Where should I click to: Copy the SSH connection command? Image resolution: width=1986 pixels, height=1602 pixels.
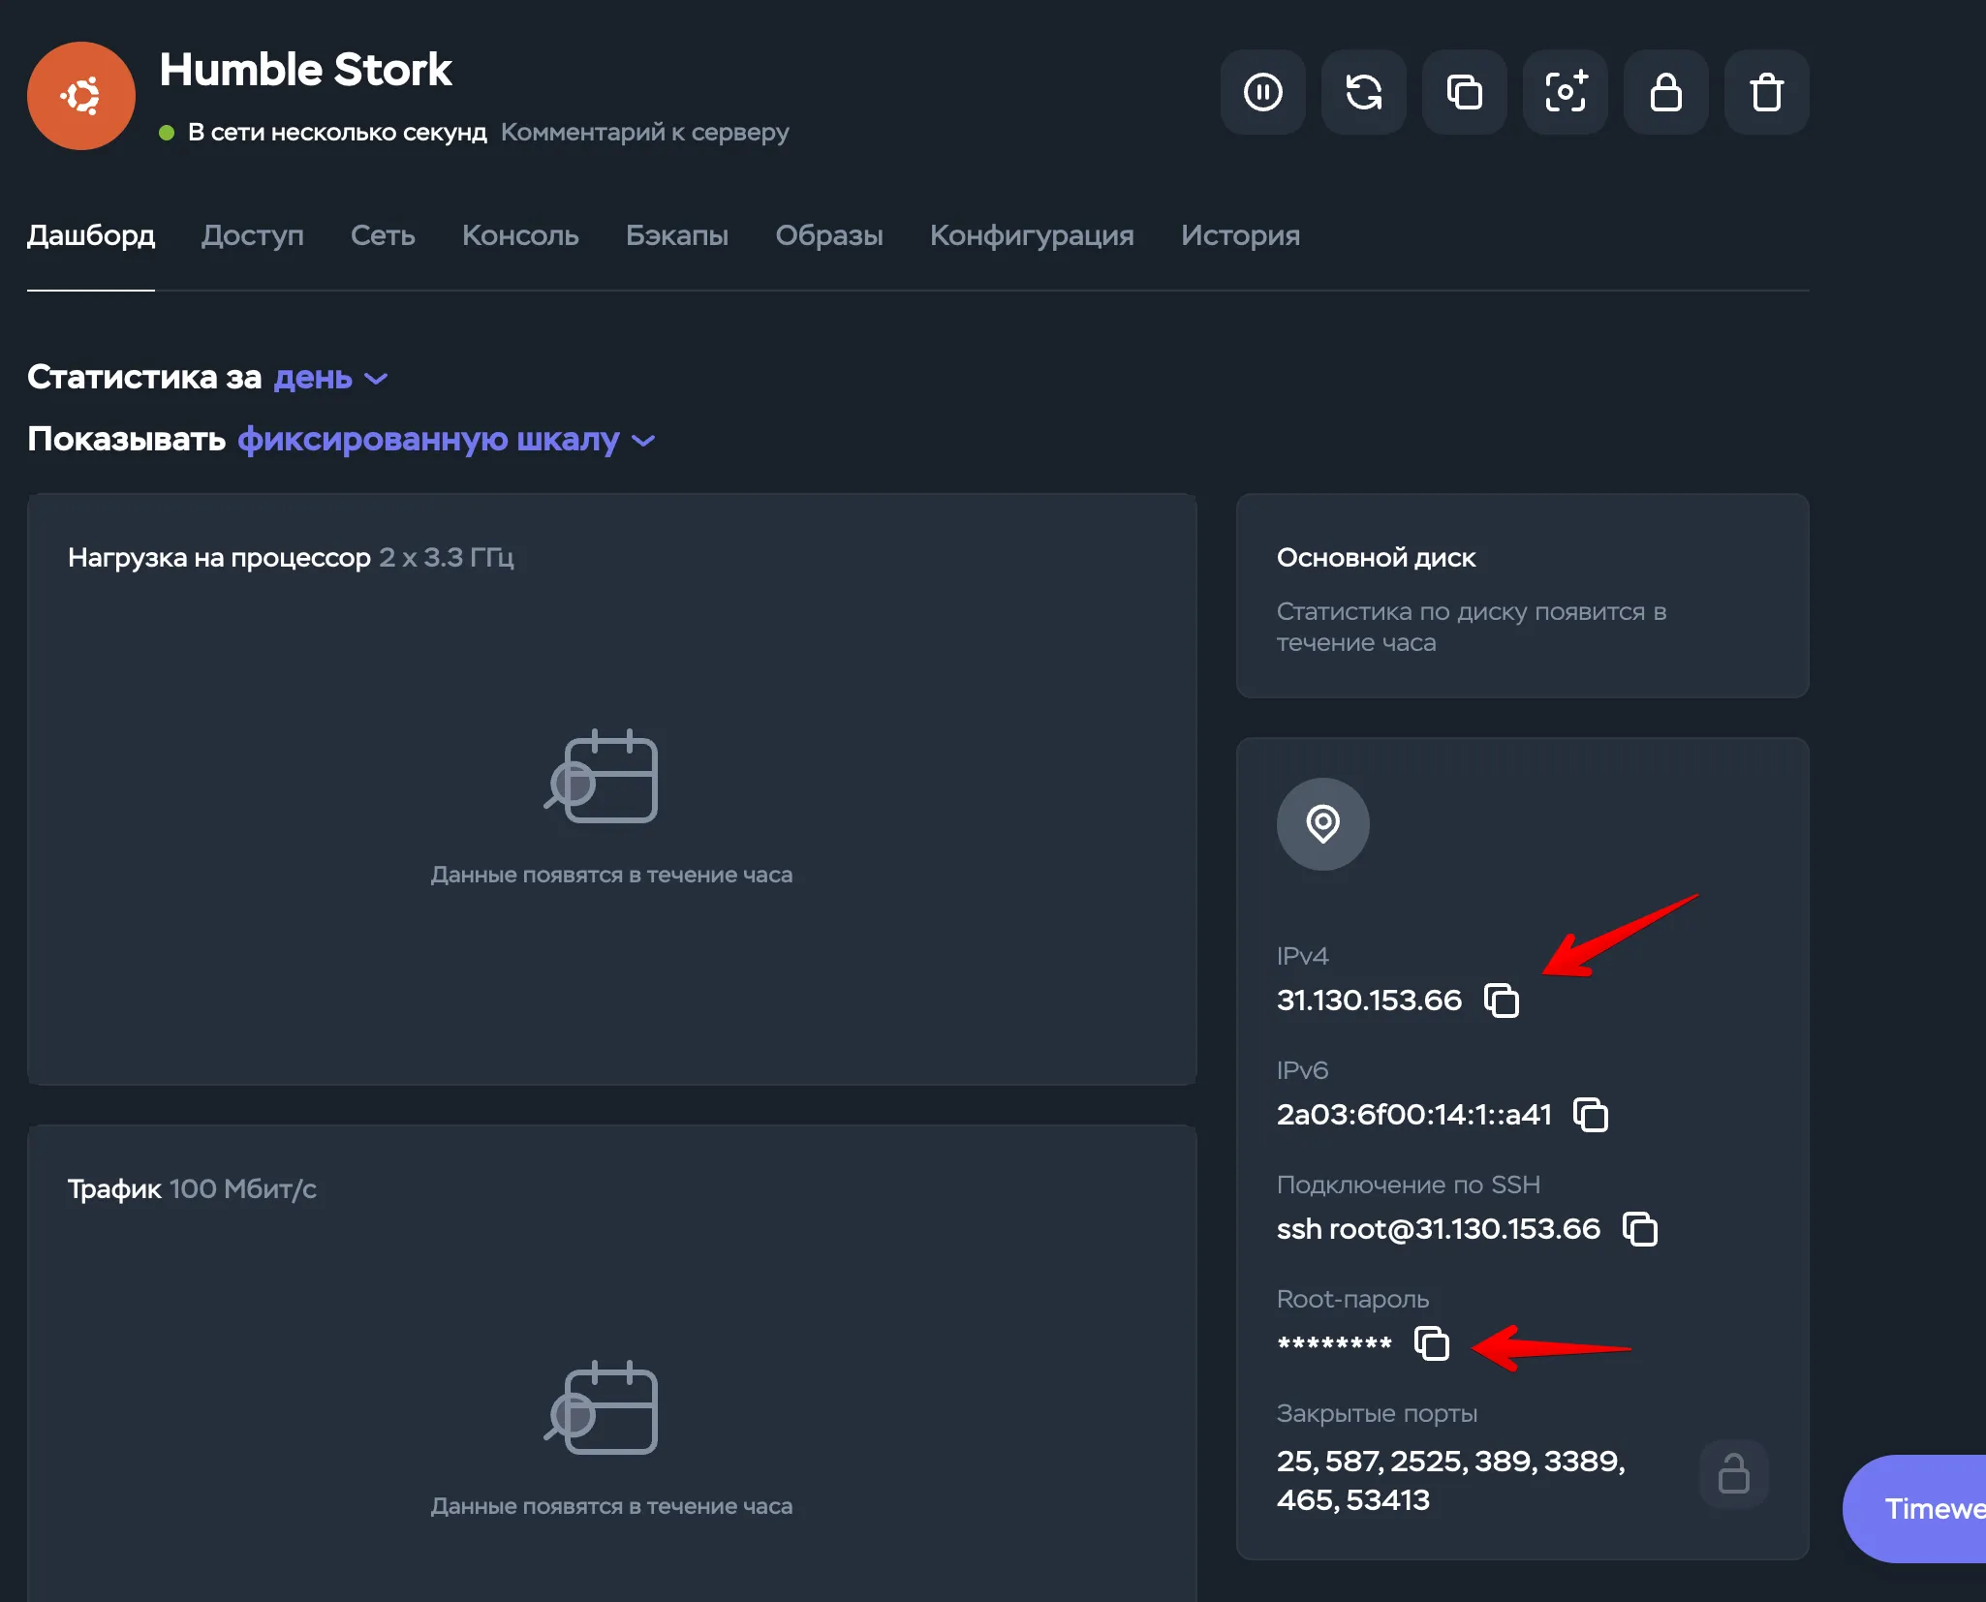(1640, 1229)
